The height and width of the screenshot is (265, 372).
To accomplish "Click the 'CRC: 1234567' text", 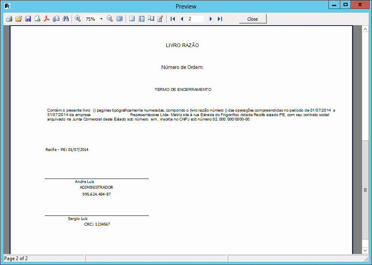I will [97, 224].
